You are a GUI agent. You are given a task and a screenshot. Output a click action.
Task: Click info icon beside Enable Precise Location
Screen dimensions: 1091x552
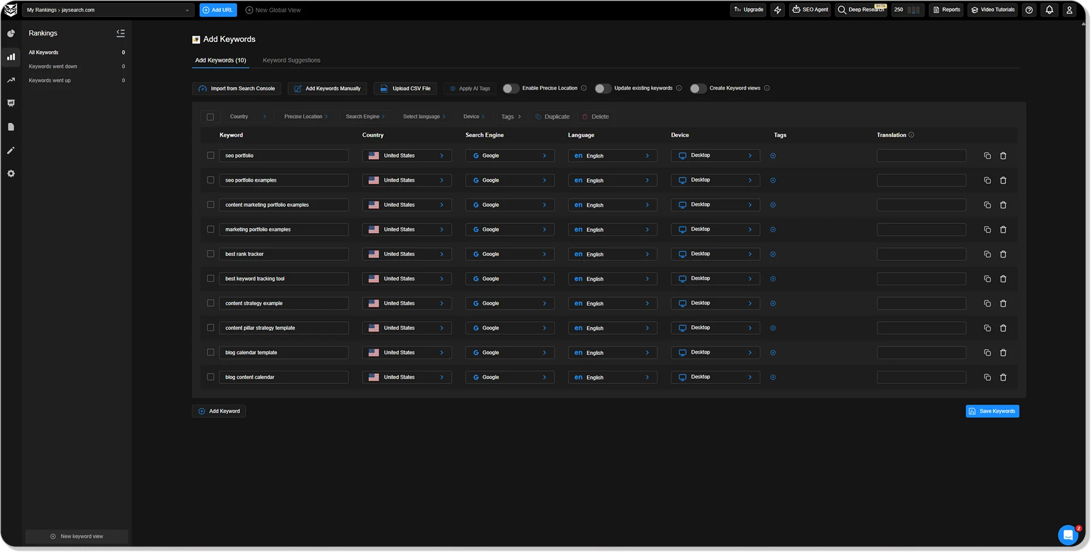(x=584, y=88)
